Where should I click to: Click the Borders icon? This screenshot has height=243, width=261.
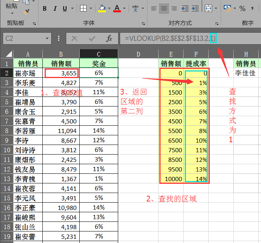(x=83, y=8)
